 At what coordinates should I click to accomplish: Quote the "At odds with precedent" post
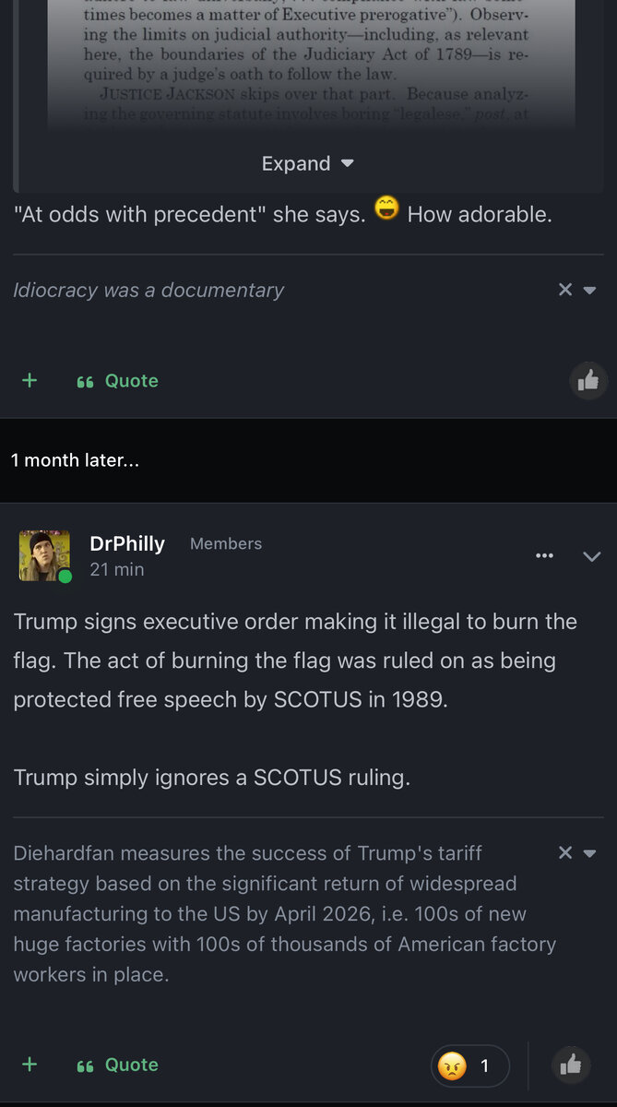point(118,381)
